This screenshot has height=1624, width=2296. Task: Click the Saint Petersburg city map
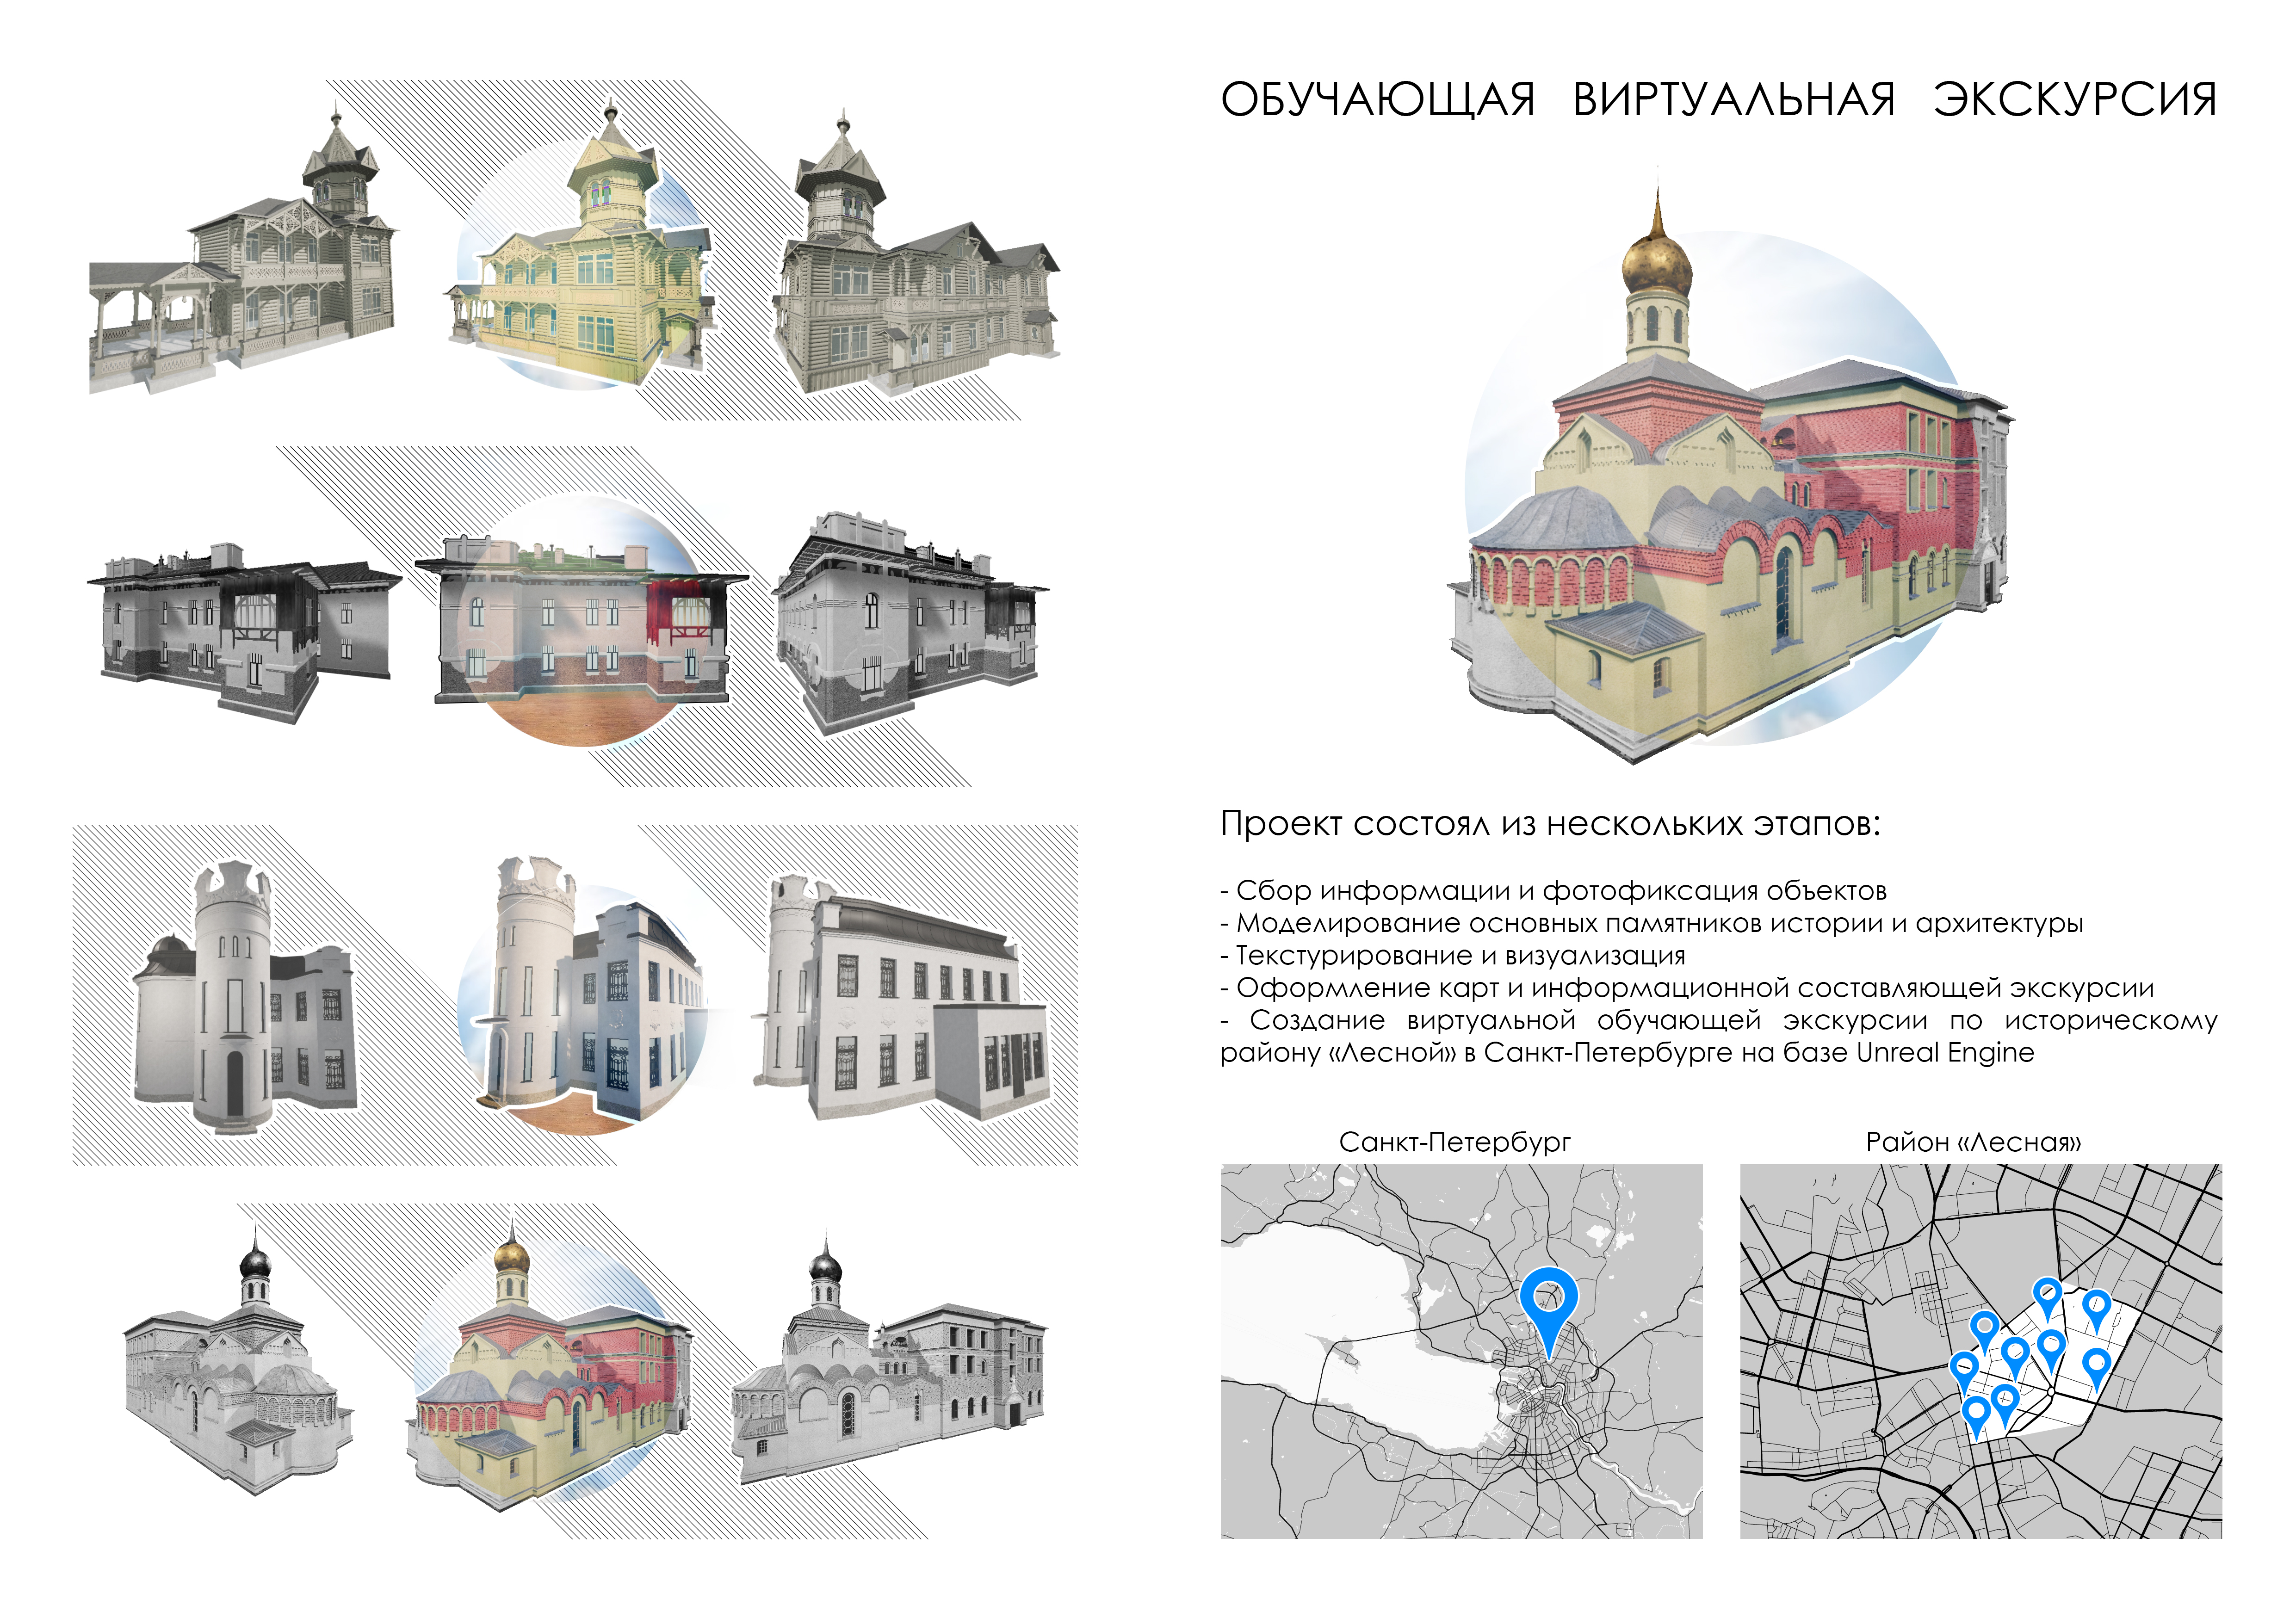[1461, 1351]
